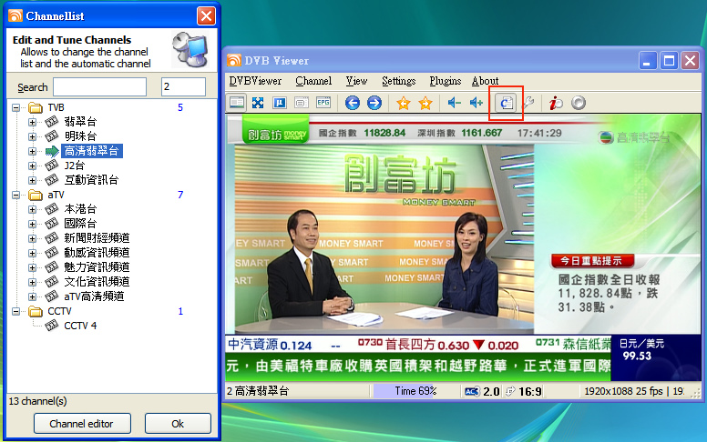Go to previous channel with left arrow

point(353,103)
